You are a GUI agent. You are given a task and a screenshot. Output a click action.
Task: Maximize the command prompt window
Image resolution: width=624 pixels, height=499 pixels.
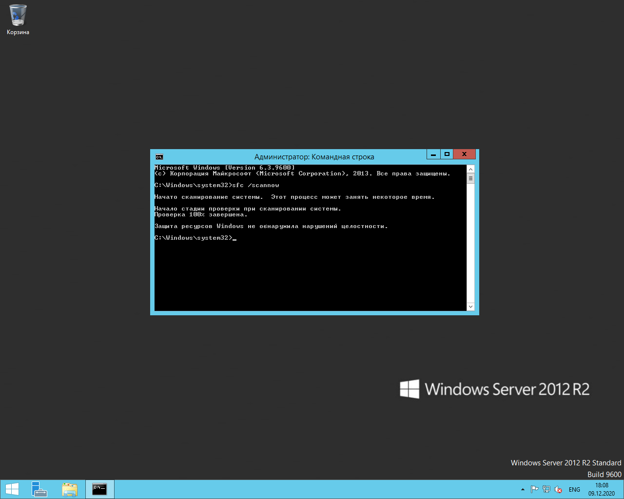click(447, 154)
